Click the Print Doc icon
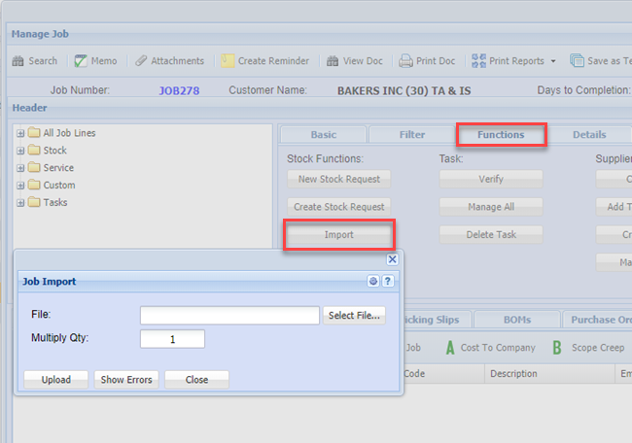This screenshot has width=632, height=443. tap(406, 60)
